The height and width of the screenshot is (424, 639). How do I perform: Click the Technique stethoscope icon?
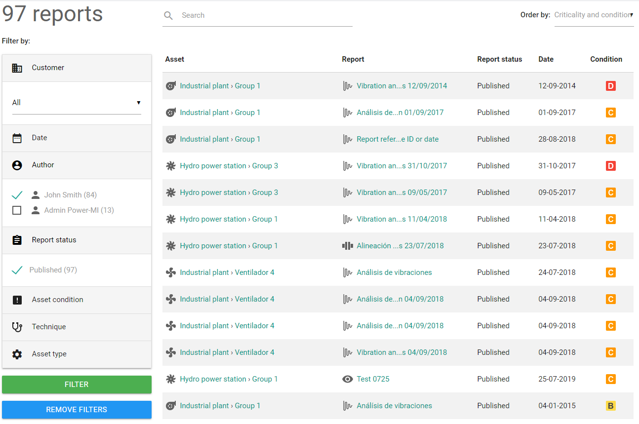(x=17, y=327)
